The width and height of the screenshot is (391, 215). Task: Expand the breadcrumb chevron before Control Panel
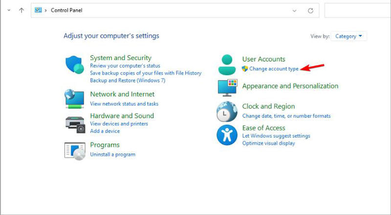pyautogui.click(x=45, y=10)
